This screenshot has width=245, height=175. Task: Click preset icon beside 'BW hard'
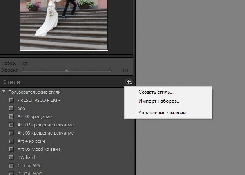coord(11,157)
